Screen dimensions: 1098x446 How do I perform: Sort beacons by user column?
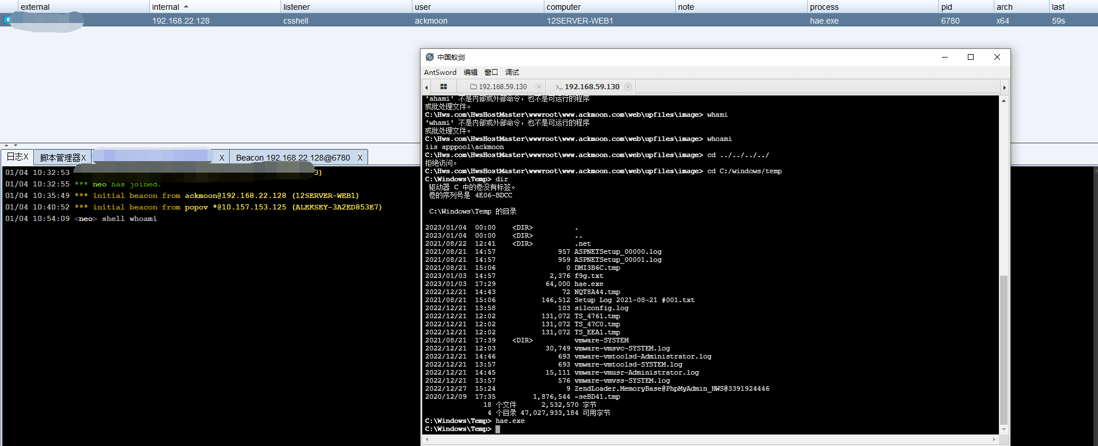point(478,7)
